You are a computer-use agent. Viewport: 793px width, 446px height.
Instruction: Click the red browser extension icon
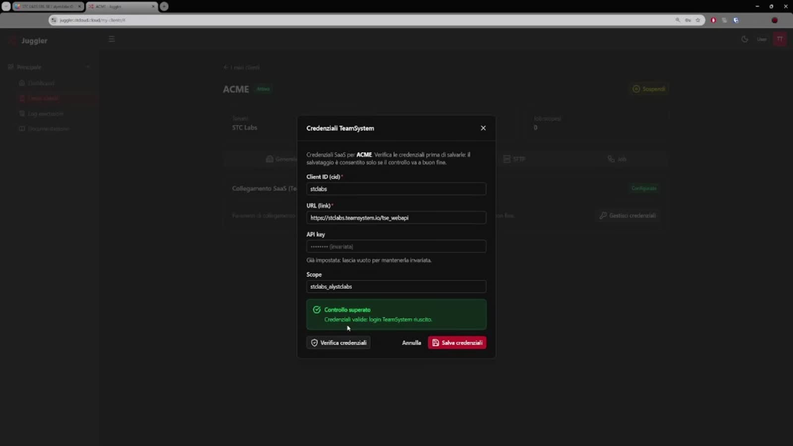713,20
